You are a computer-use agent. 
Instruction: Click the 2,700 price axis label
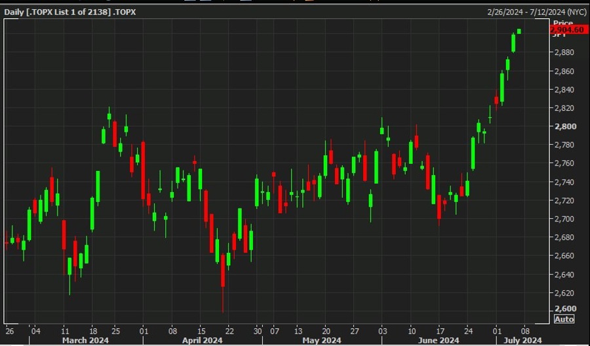tap(564, 219)
